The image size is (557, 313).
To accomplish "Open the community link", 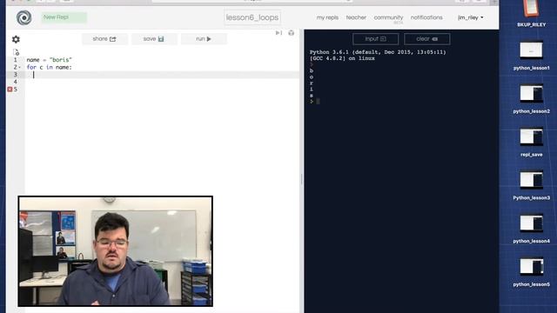I will click(388, 17).
